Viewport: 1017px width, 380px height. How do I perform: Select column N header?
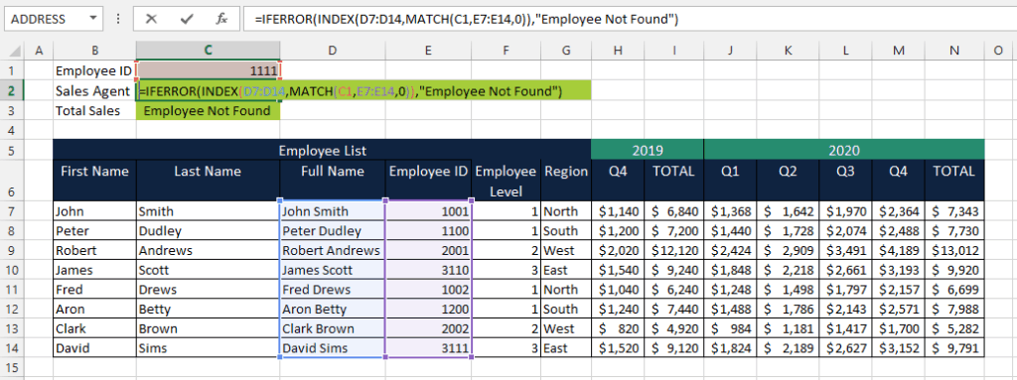(x=954, y=51)
